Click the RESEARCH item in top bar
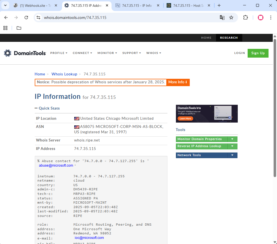This screenshot has width=277, height=244. [229, 38]
